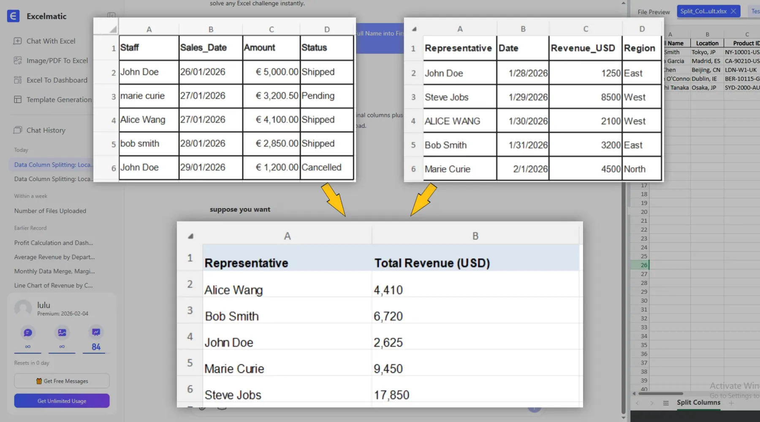
Task: Select row 26 header in spreadsheet preview
Action: [x=643, y=265]
